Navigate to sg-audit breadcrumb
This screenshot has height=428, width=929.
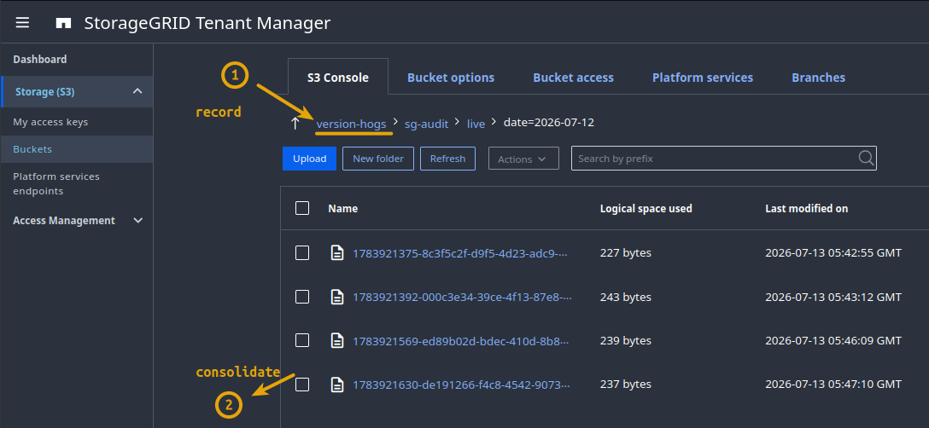pos(428,124)
